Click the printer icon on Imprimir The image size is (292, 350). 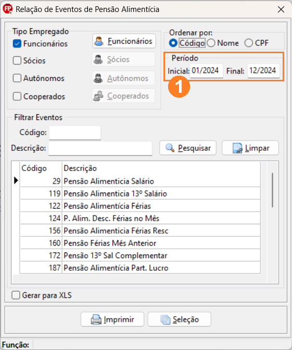[x=96, y=319]
